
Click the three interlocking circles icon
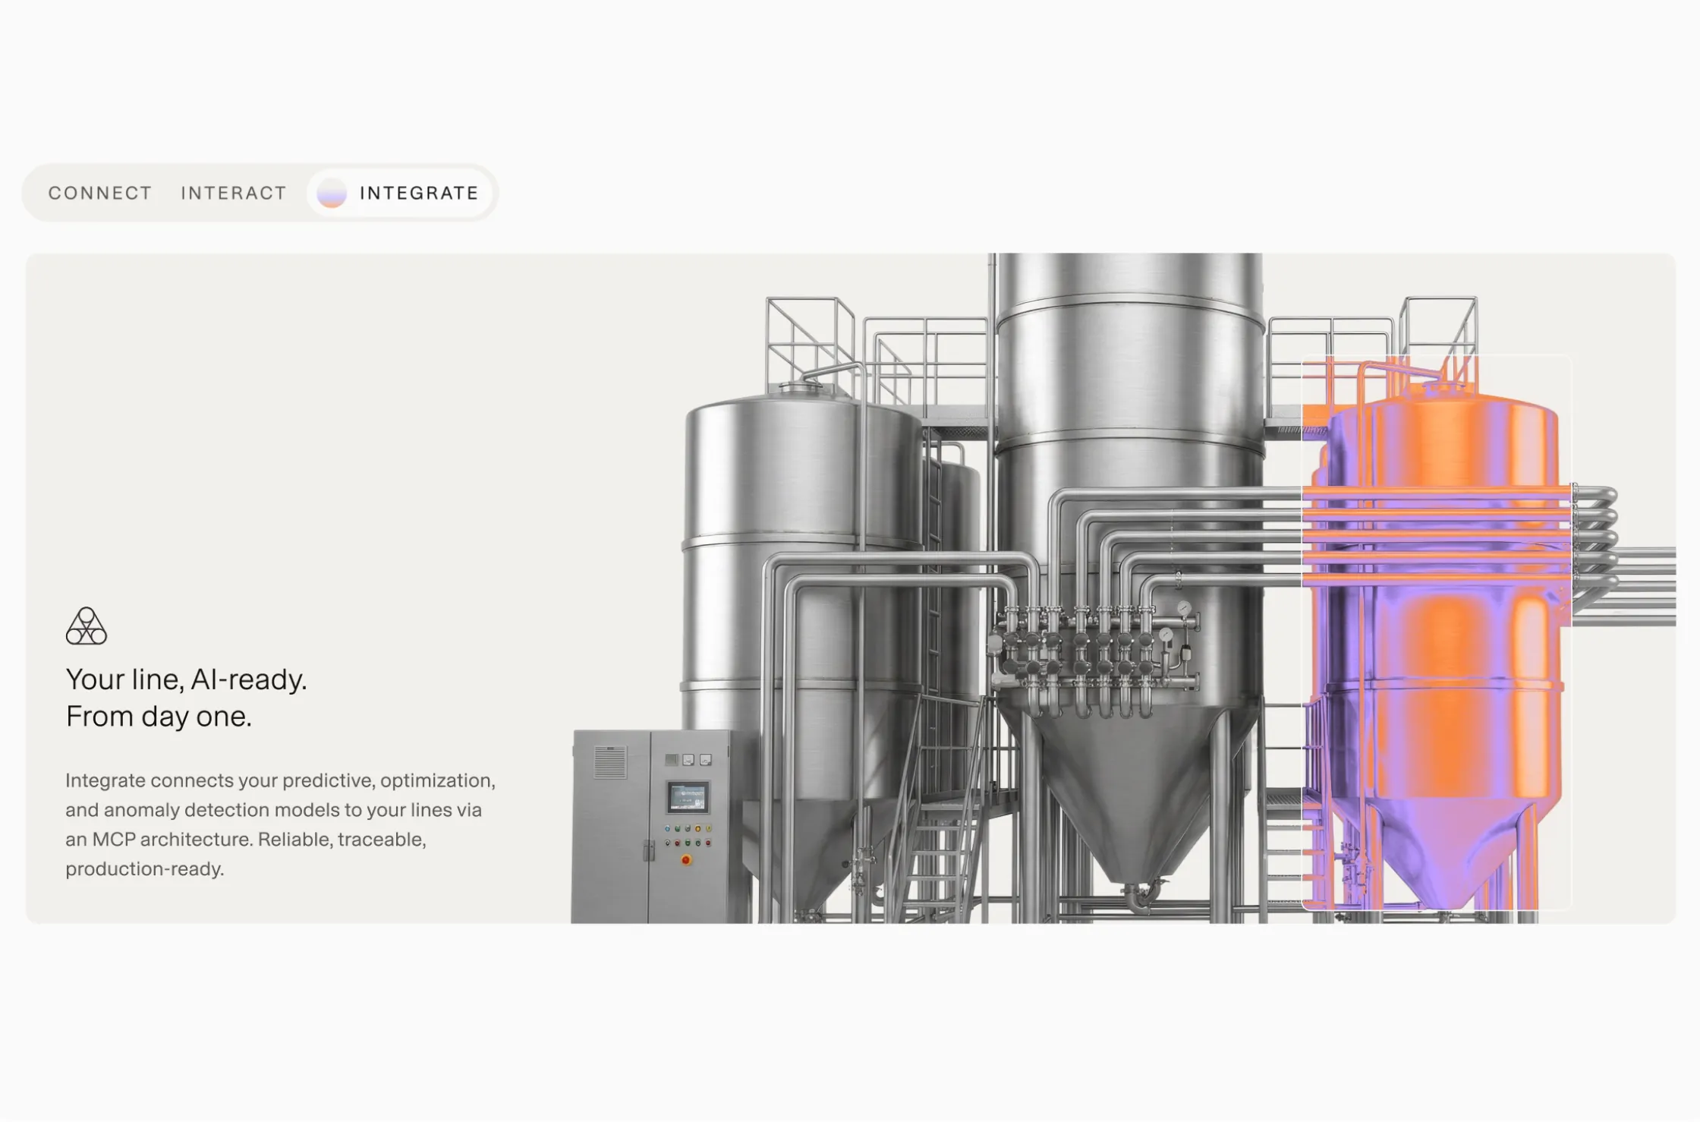pyautogui.click(x=87, y=626)
